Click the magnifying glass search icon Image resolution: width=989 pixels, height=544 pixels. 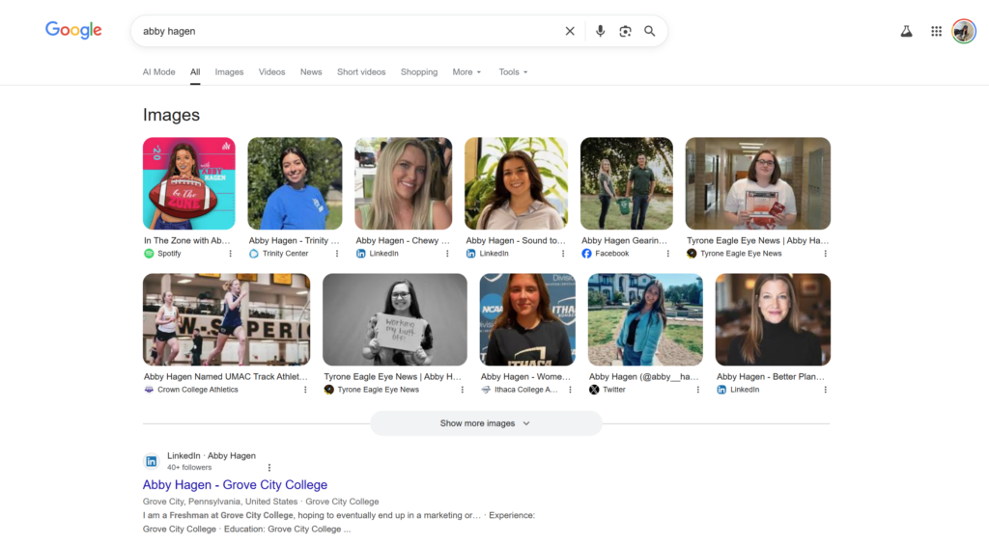pyautogui.click(x=650, y=31)
